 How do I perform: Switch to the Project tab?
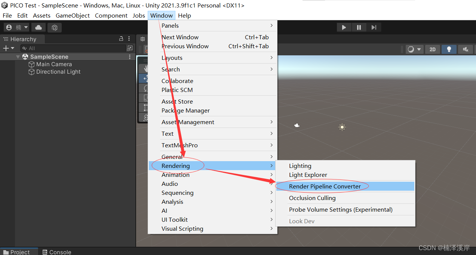pyautogui.click(x=19, y=252)
